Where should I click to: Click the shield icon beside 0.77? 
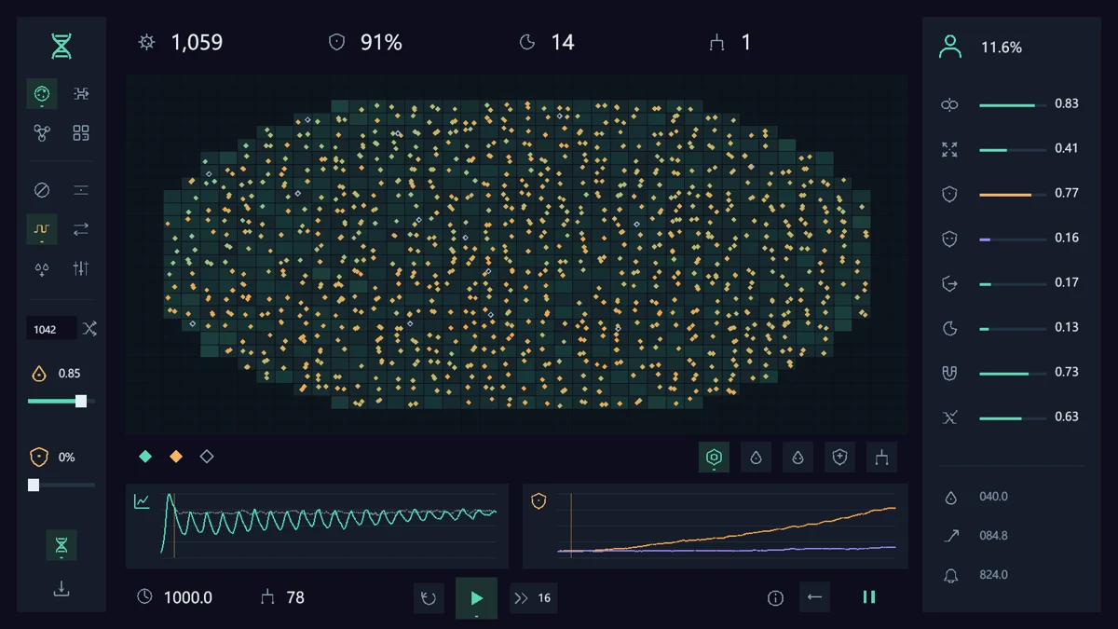tap(949, 194)
